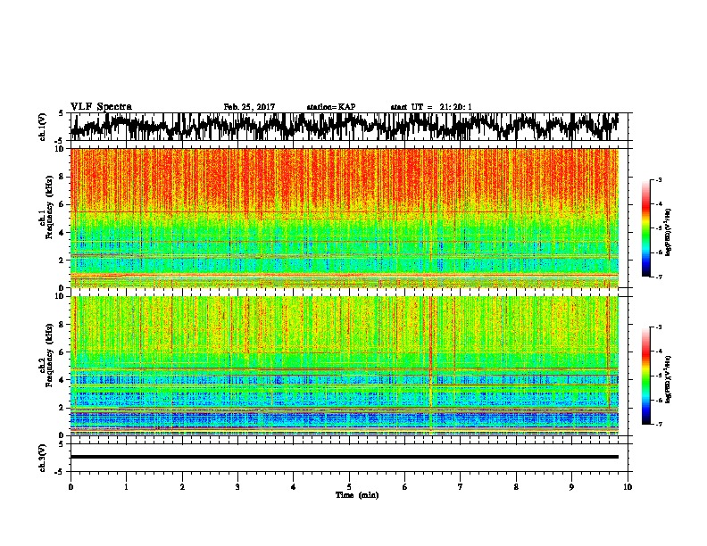Click the "8" kHz tick of ch.2 spectrogram

tap(62, 325)
